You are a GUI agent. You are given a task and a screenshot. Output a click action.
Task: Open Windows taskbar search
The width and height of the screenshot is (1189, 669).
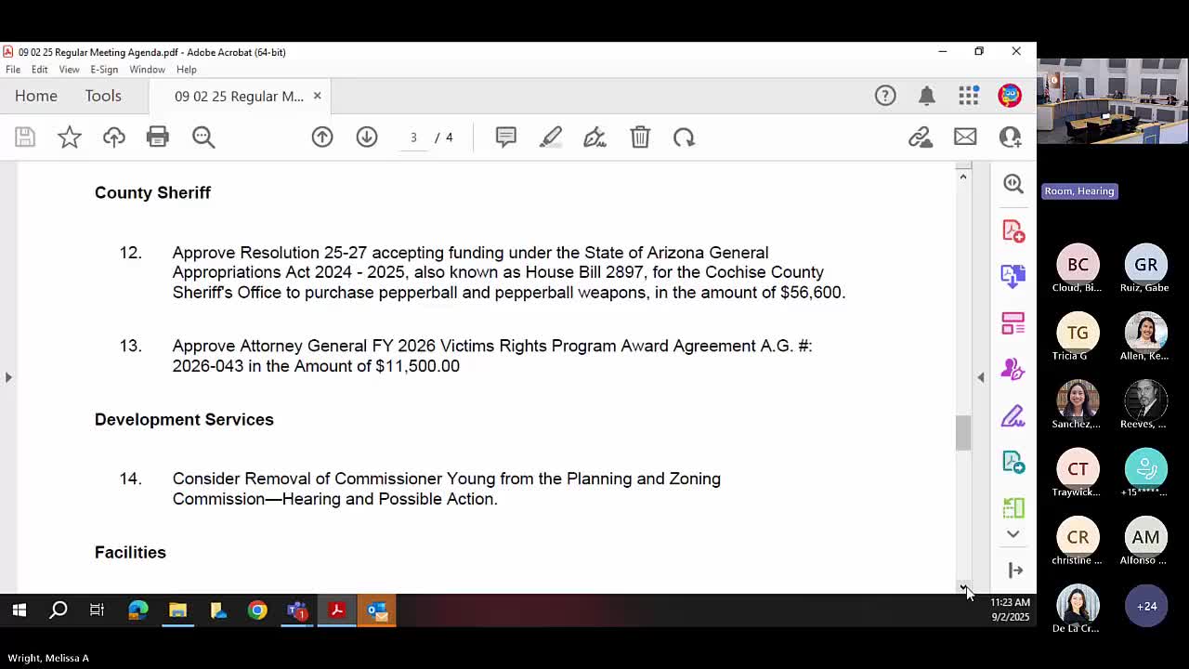[59, 610]
